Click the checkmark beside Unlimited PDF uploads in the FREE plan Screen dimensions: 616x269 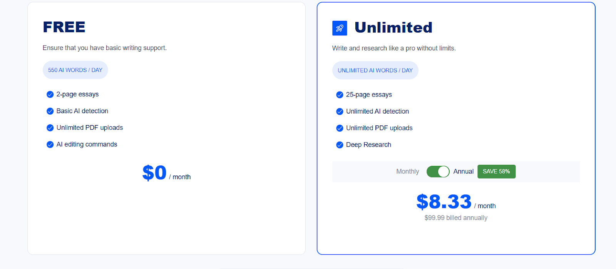50,128
